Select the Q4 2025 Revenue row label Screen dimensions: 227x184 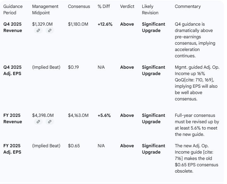point(13,27)
